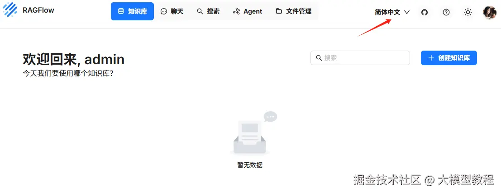Click the 创建知识库 button
The width and height of the screenshot is (501, 193).
(x=449, y=58)
